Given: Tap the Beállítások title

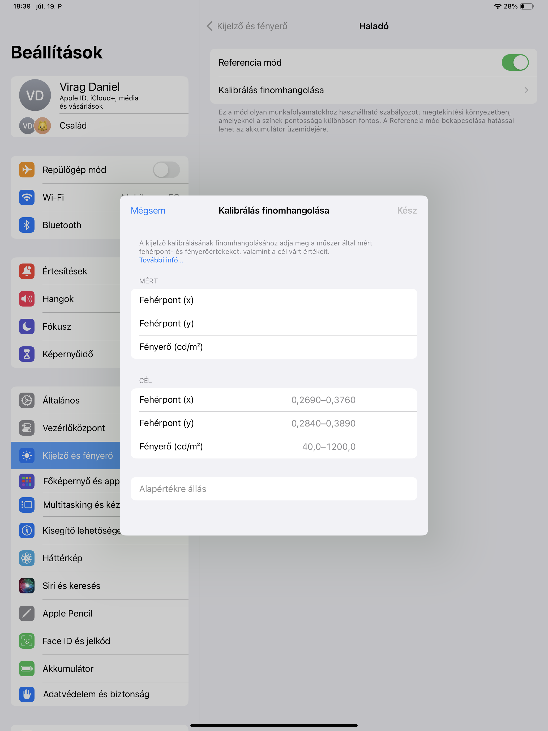Looking at the screenshot, I should click(57, 52).
